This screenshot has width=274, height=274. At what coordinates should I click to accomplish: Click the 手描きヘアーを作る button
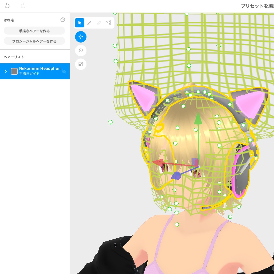(34, 31)
